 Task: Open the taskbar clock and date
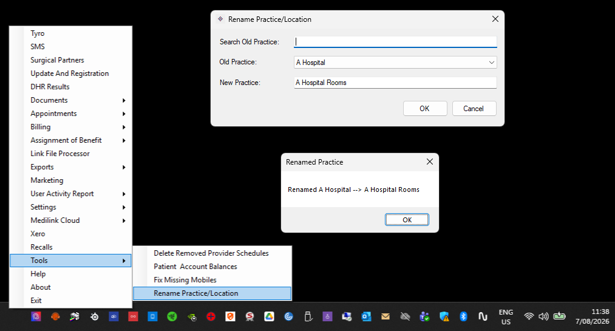coord(593,316)
